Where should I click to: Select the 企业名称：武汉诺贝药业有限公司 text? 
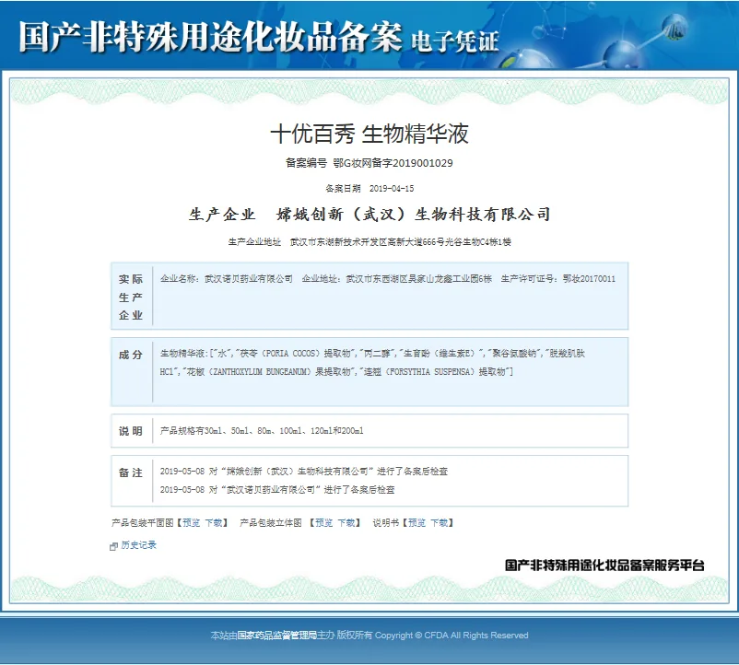pos(227,279)
